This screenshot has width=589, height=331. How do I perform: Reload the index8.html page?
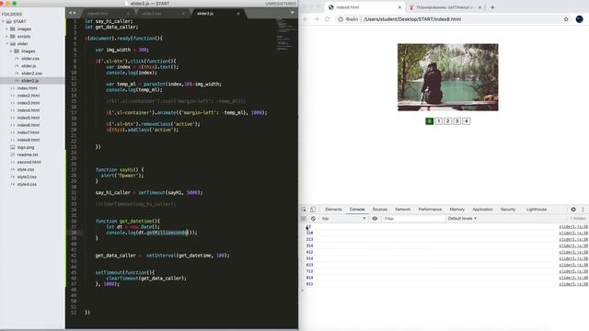pos(328,19)
